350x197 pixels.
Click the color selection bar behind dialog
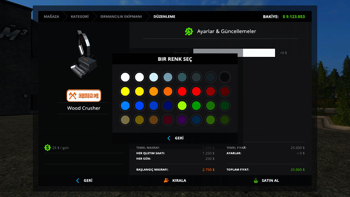[259, 53]
